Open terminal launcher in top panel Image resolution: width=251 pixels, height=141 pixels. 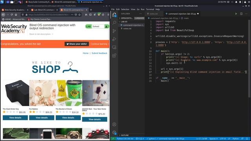point(16,2)
